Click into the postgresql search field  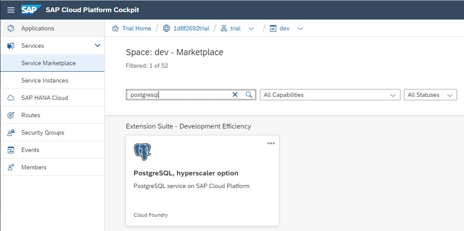(x=178, y=95)
